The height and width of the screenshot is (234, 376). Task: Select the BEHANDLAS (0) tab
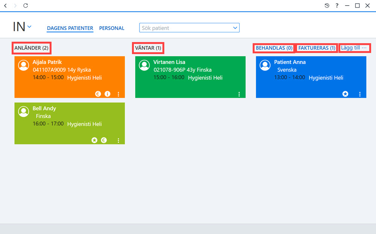(274, 48)
